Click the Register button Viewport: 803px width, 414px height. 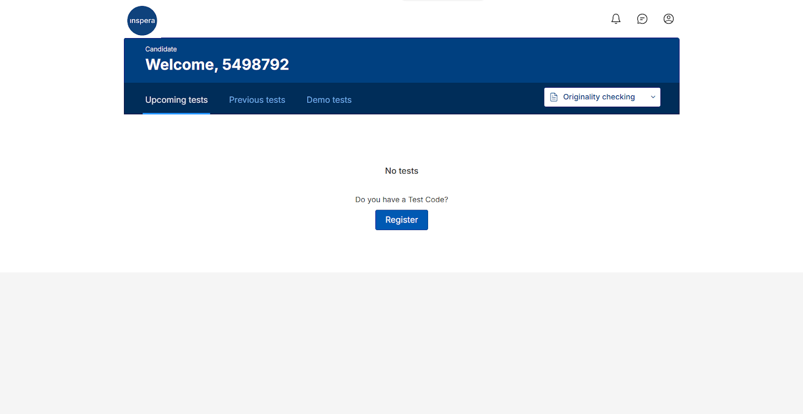(x=401, y=220)
